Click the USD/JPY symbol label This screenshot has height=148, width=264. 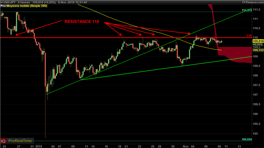point(9,2)
